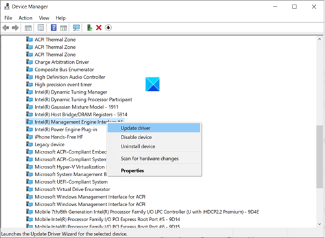Select the Mobile 7th/8th Generation LPC Controller row

pyautogui.click(x=147, y=212)
